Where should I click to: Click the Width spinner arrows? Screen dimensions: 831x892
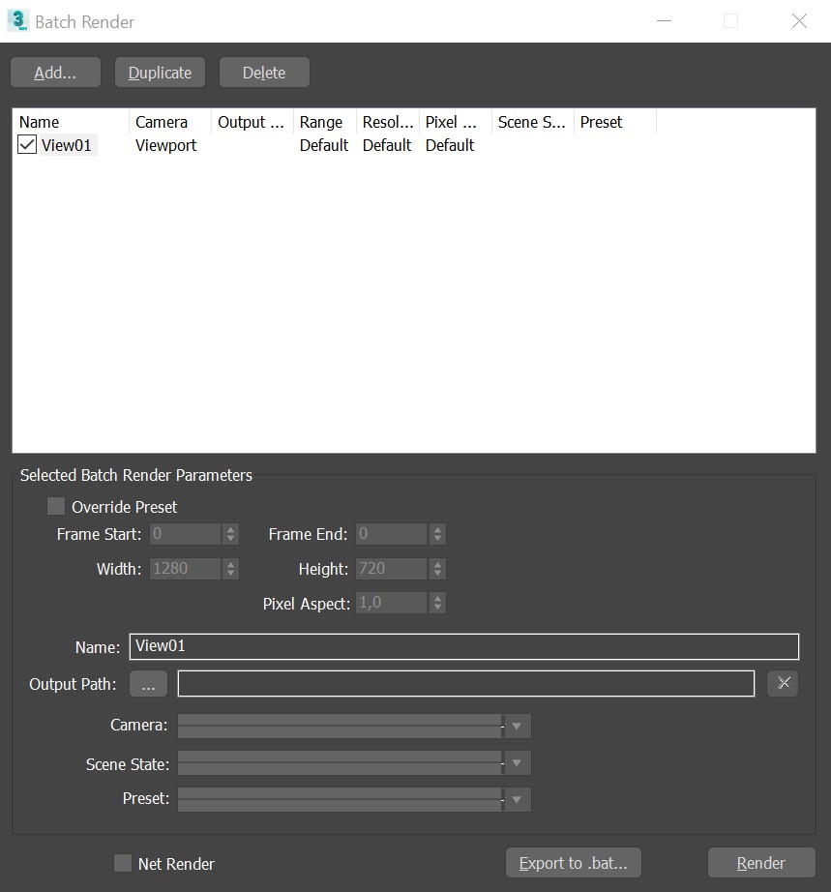point(230,569)
